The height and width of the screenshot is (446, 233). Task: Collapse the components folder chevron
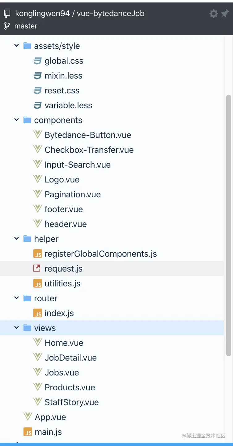coord(17,120)
